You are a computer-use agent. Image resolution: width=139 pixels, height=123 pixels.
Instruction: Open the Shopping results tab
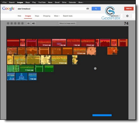pyautogui.click(x=47, y=16)
